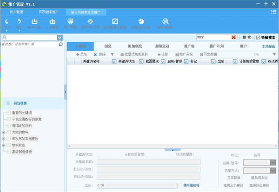Click the 搜索词报告 magnifier icon
Viewport: 279px width, 192px height.
click(165, 22)
